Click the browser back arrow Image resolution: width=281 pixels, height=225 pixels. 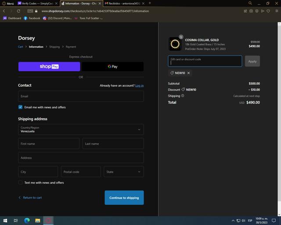tap(4, 11)
